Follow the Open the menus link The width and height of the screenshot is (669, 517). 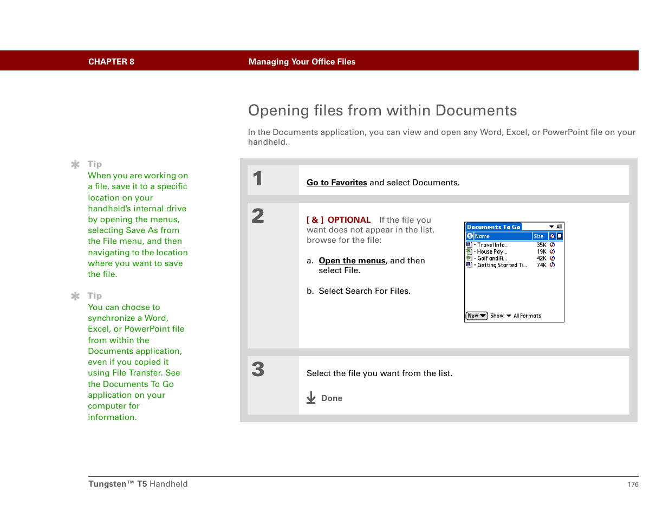click(352, 261)
